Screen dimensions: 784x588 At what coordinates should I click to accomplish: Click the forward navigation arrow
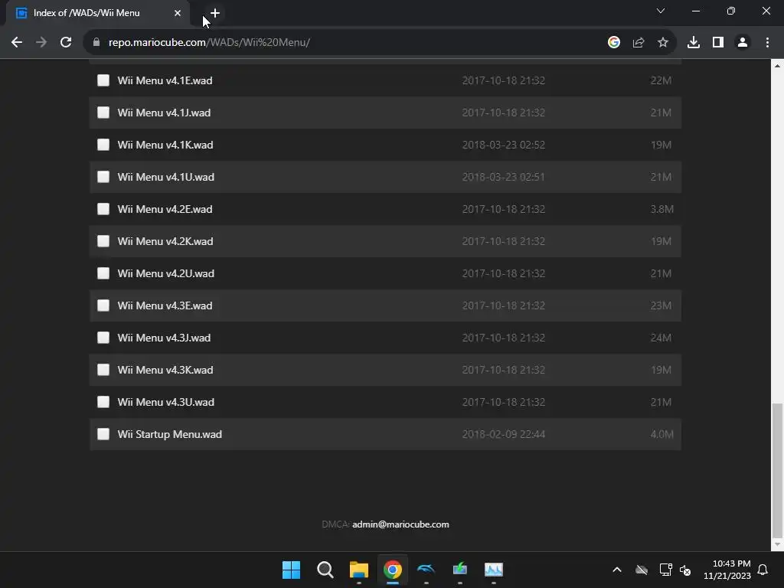(x=41, y=43)
